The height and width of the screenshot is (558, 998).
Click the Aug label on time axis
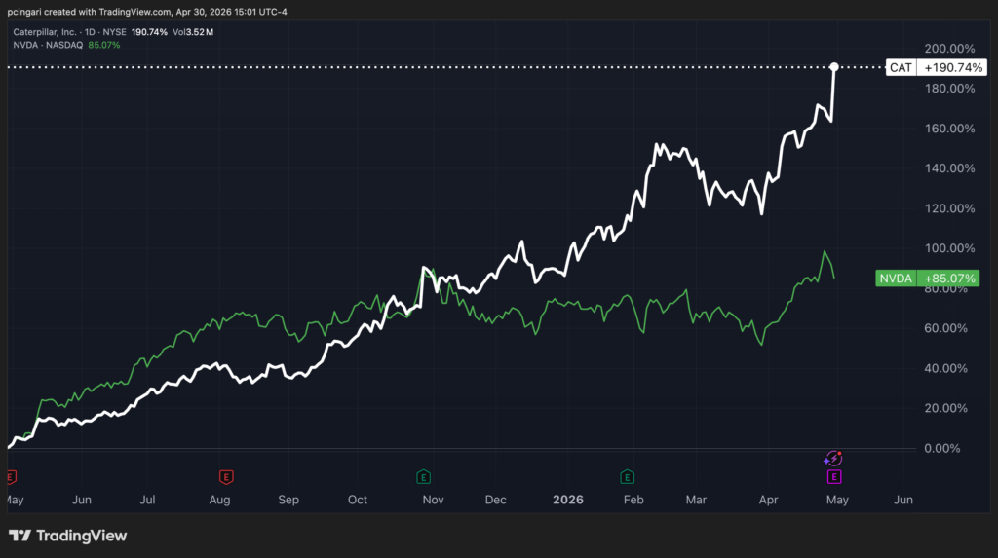coord(219,500)
